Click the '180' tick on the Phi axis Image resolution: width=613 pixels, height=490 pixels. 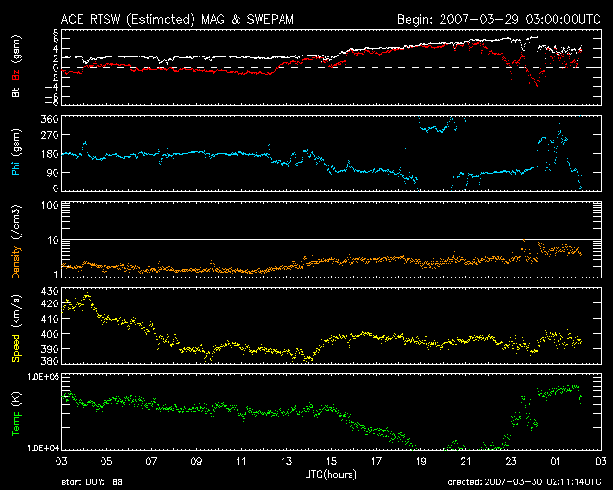(x=50, y=154)
